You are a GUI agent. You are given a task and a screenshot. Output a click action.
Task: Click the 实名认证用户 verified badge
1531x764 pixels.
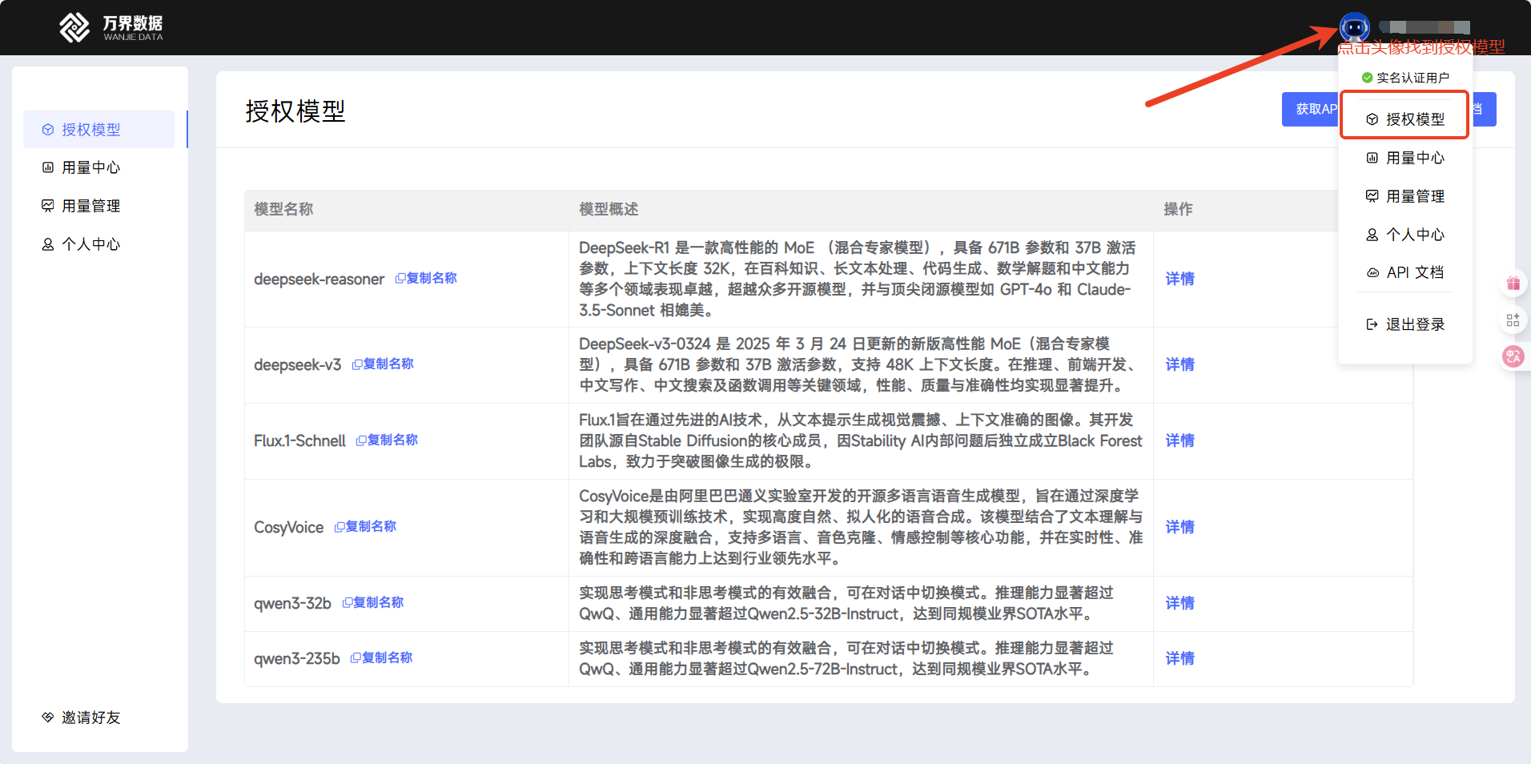click(x=1405, y=78)
